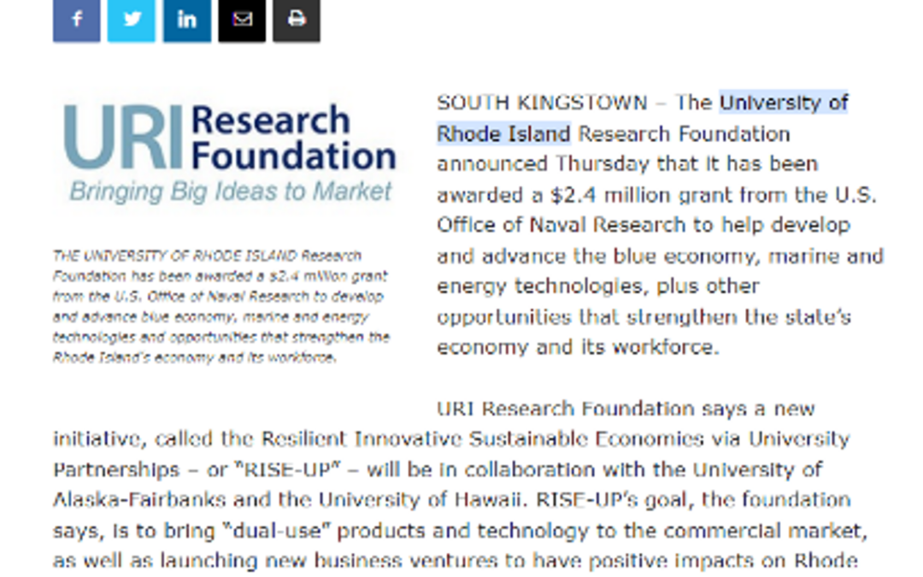Share the article on Twitter
The height and width of the screenshot is (577, 923).
[132, 20]
